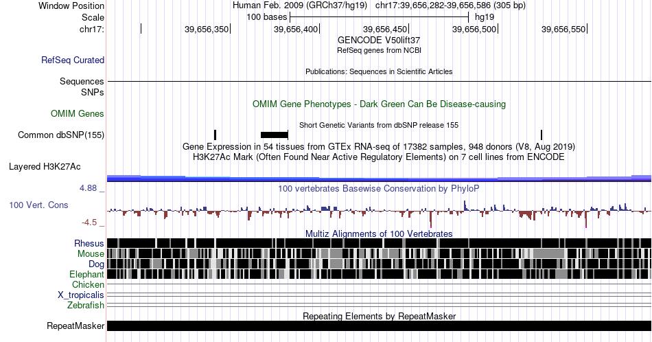Image resolution: width=652 pixels, height=342 pixels.
Task: Select the Rhesus alignment row label
Action: pos(89,243)
